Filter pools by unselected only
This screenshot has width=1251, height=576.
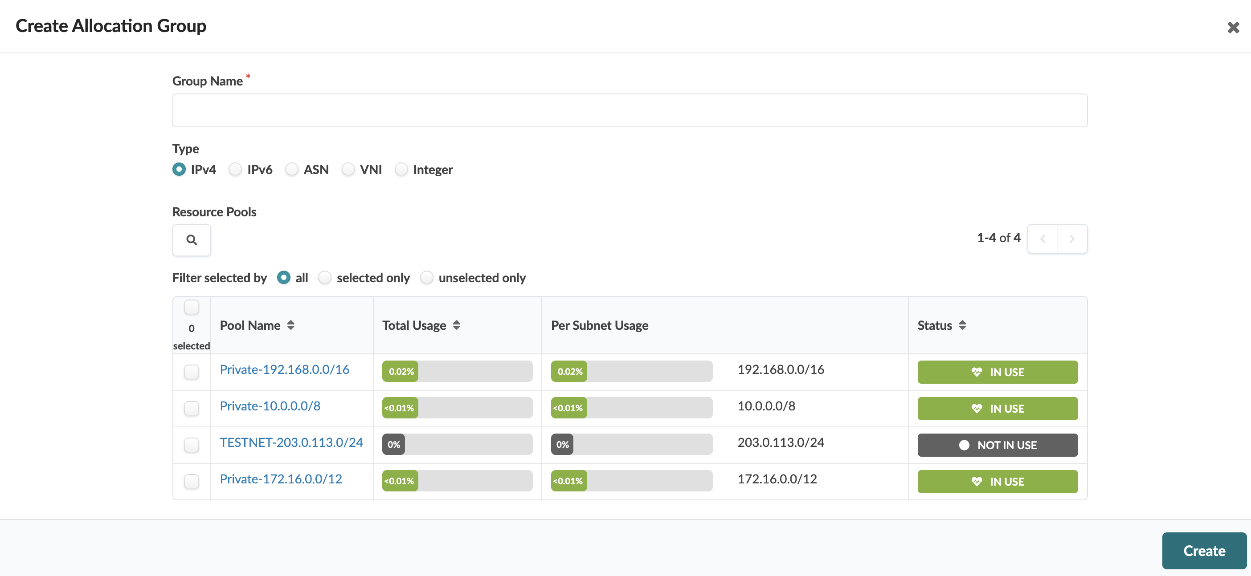point(426,278)
